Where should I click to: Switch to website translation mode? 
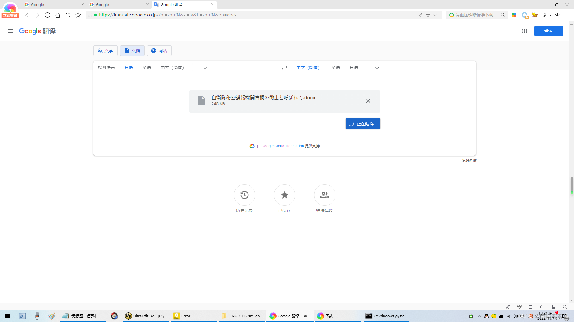pos(159,51)
